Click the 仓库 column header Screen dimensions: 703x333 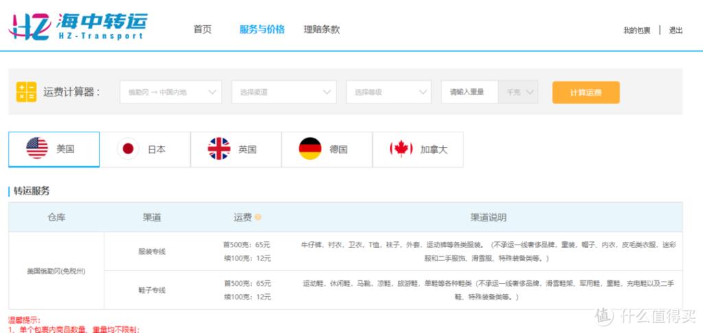(56, 217)
